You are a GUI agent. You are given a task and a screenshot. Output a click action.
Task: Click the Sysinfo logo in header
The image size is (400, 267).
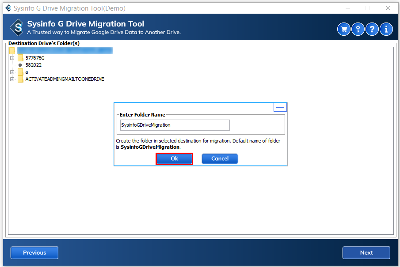pos(17,27)
